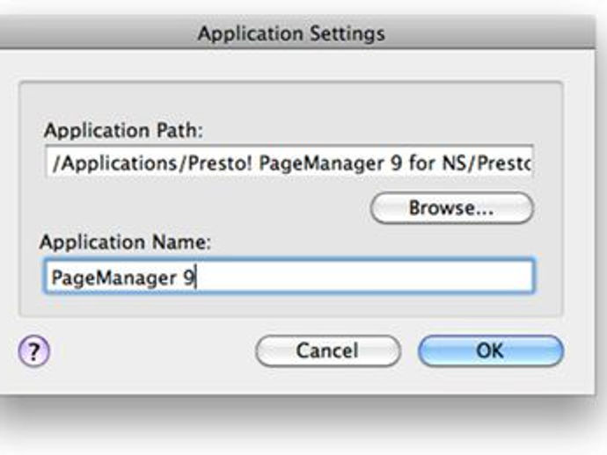Click the "Presto!" word in the path field
This screenshot has height=455, width=607.
[221, 163]
